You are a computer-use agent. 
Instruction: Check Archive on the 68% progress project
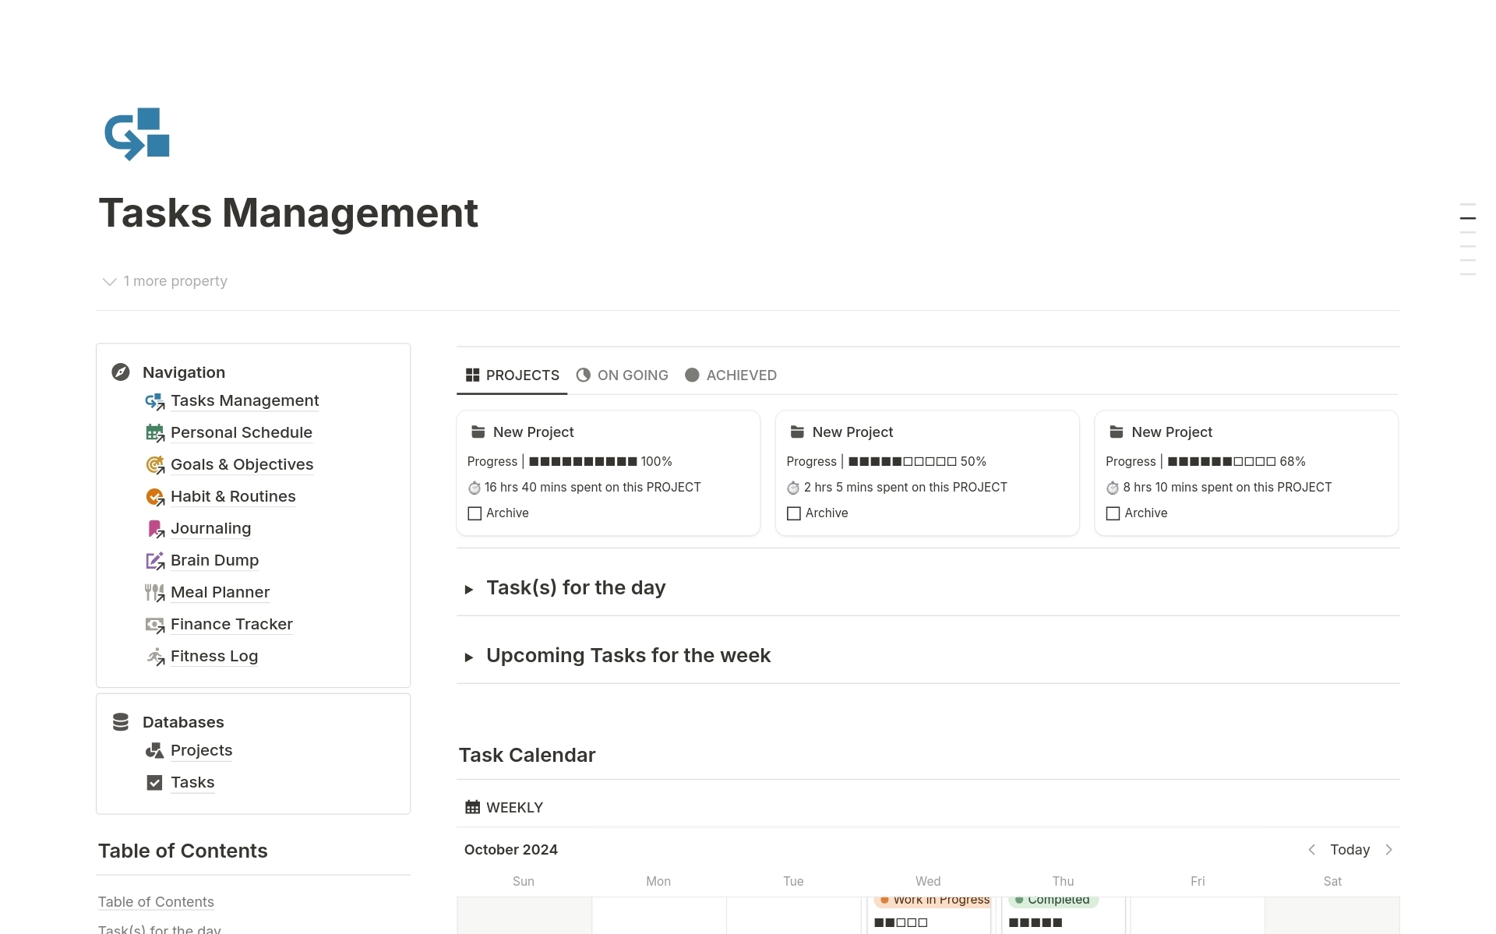[x=1113, y=513]
